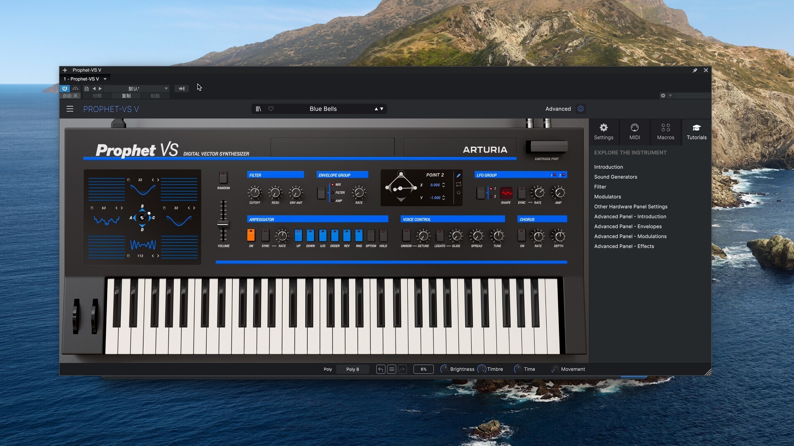The image size is (794, 446).
Task: Copy oscillator A waveform via copy icon
Action: coord(92,208)
